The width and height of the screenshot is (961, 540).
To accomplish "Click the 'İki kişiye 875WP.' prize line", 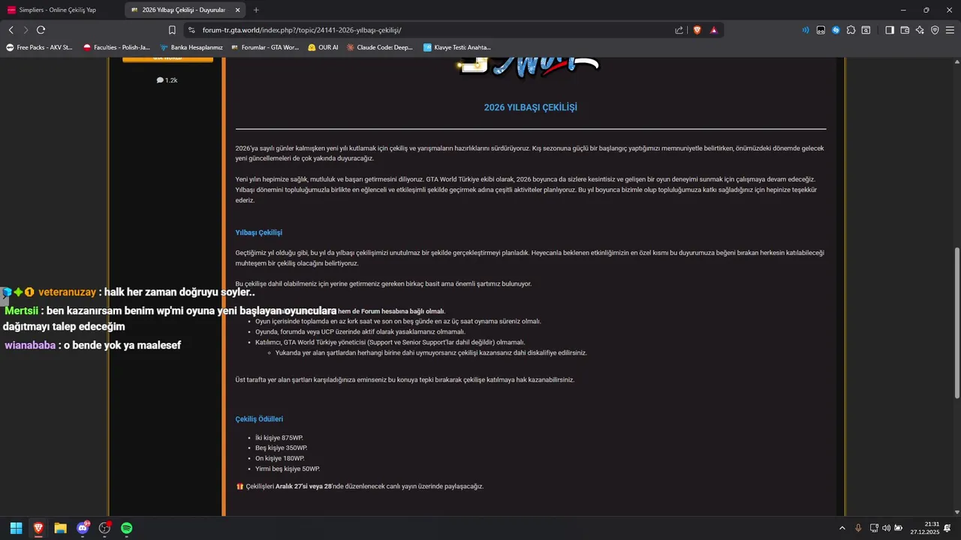I will [279, 437].
